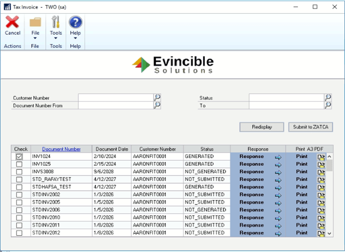This screenshot has height=252, width=345.
Task: Select the 1/7/2026 date cell
Action: click(112, 217)
